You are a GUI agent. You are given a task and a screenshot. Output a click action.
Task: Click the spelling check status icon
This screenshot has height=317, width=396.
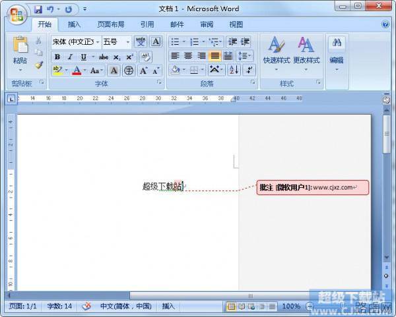pyautogui.click(x=86, y=306)
